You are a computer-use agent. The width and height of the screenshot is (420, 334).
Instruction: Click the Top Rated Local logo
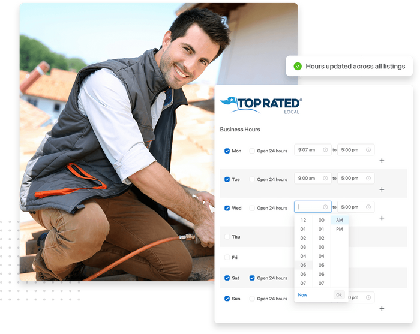pos(261,105)
